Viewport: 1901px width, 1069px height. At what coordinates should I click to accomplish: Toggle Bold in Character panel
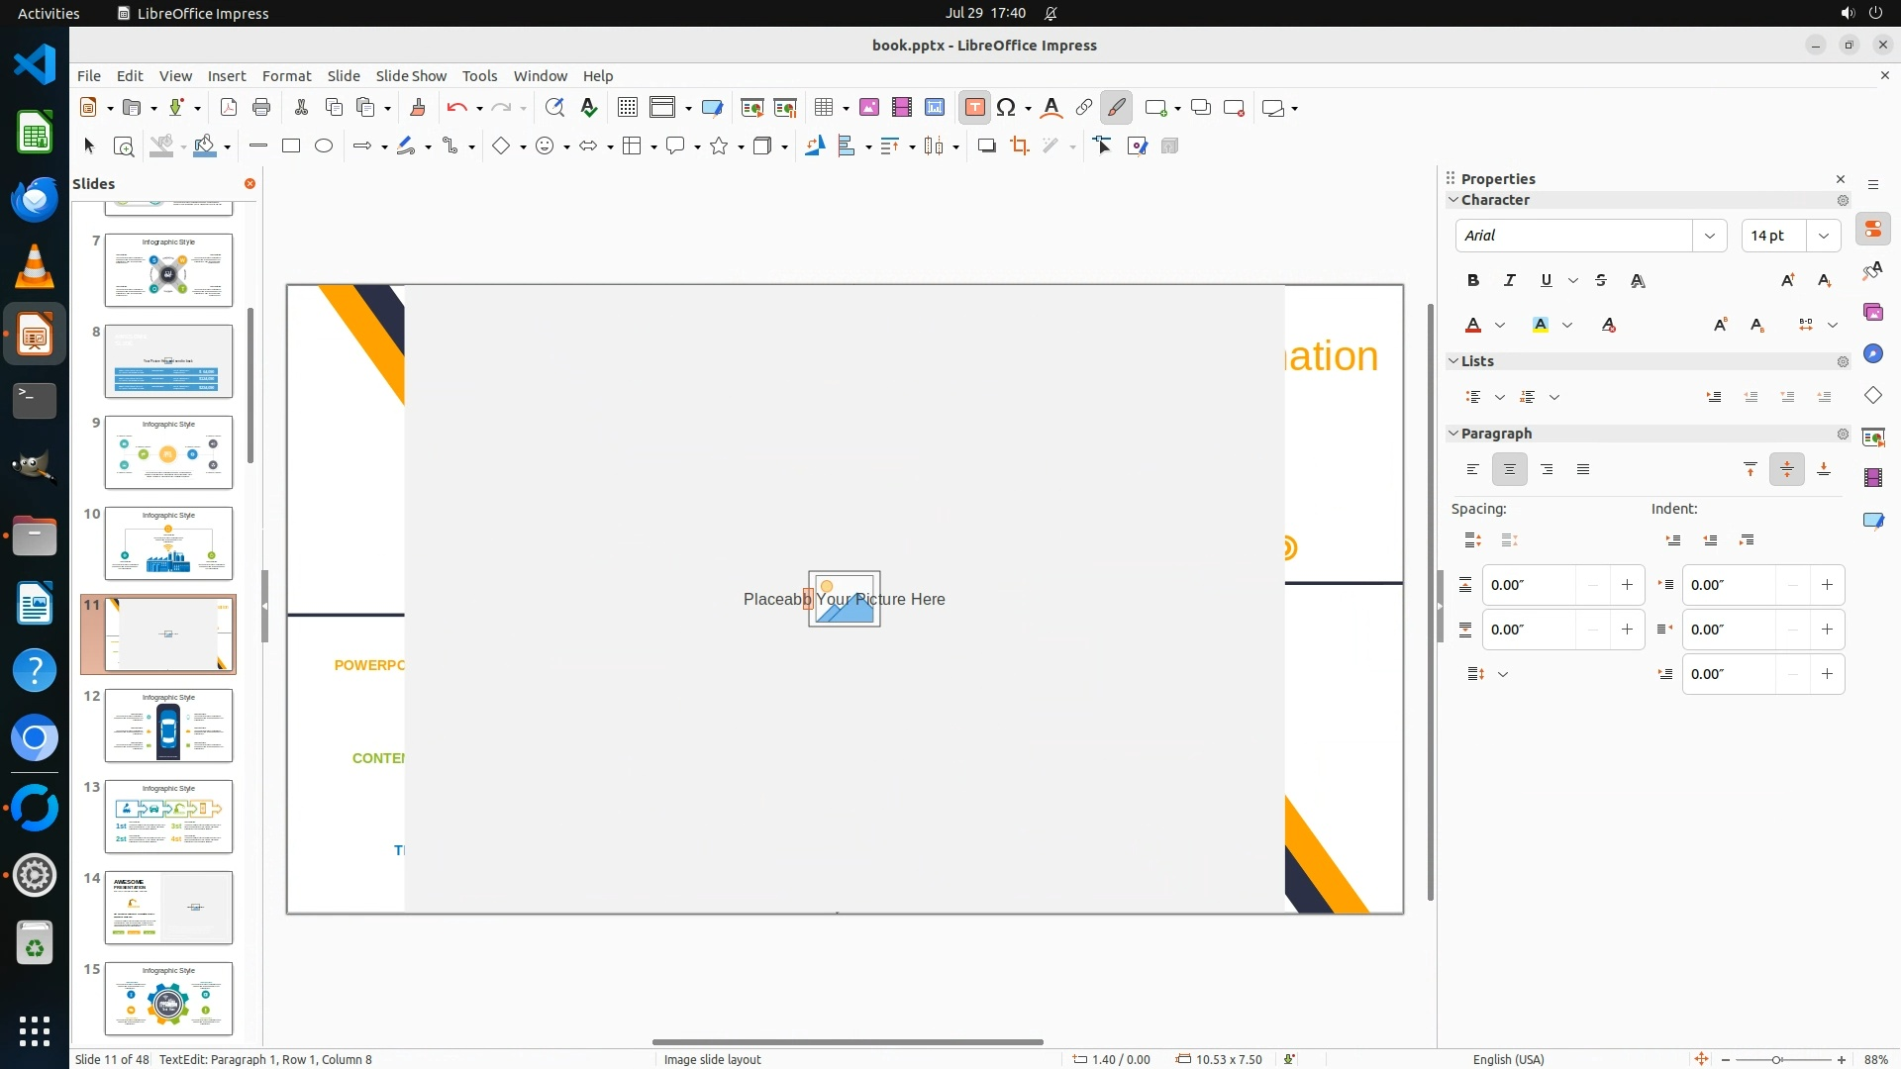pos(1473,281)
